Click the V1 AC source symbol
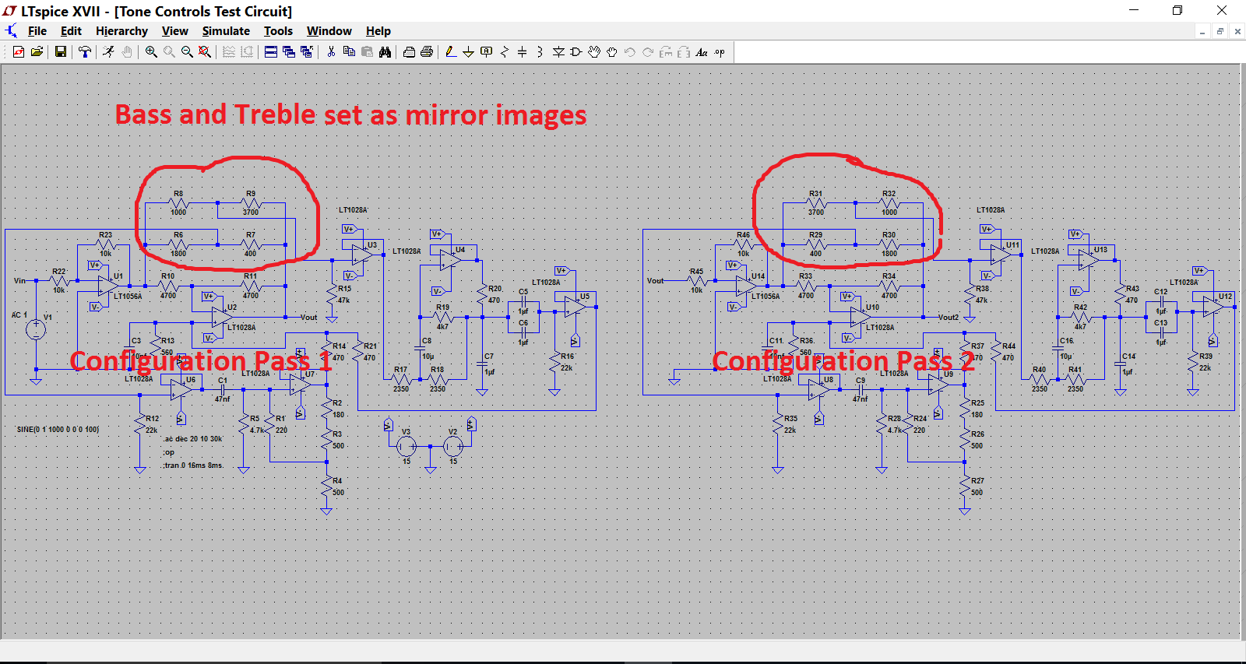Screen dimensions: 1246x664 pos(36,329)
